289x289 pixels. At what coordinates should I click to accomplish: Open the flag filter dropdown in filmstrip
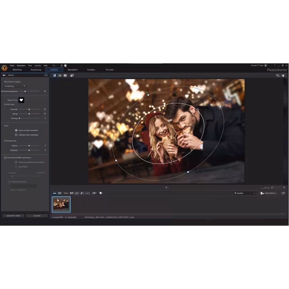point(72,193)
